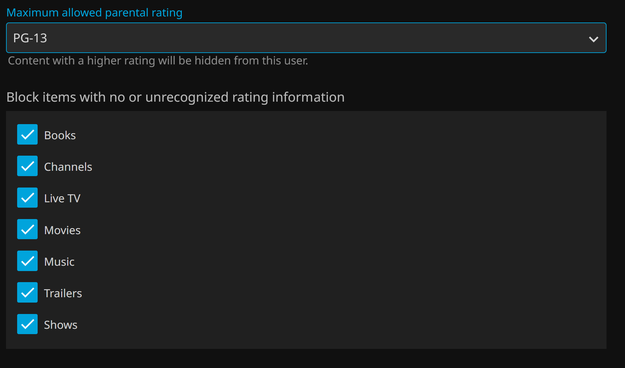Disable blocking for Channels checkbox
Image resolution: width=625 pixels, height=368 pixels.
point(27,166)
